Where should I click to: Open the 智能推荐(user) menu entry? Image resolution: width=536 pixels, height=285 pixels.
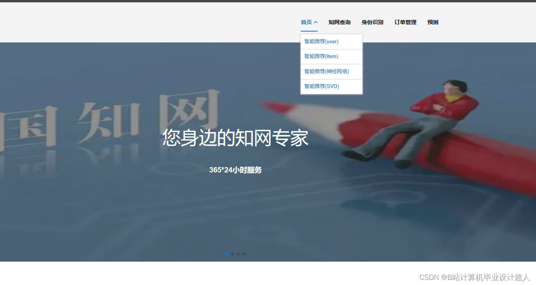(x=321, y=41)
